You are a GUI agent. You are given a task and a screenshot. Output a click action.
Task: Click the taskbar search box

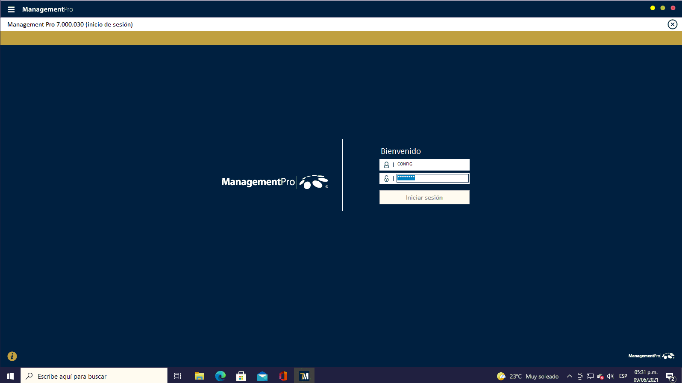[94, 376]
